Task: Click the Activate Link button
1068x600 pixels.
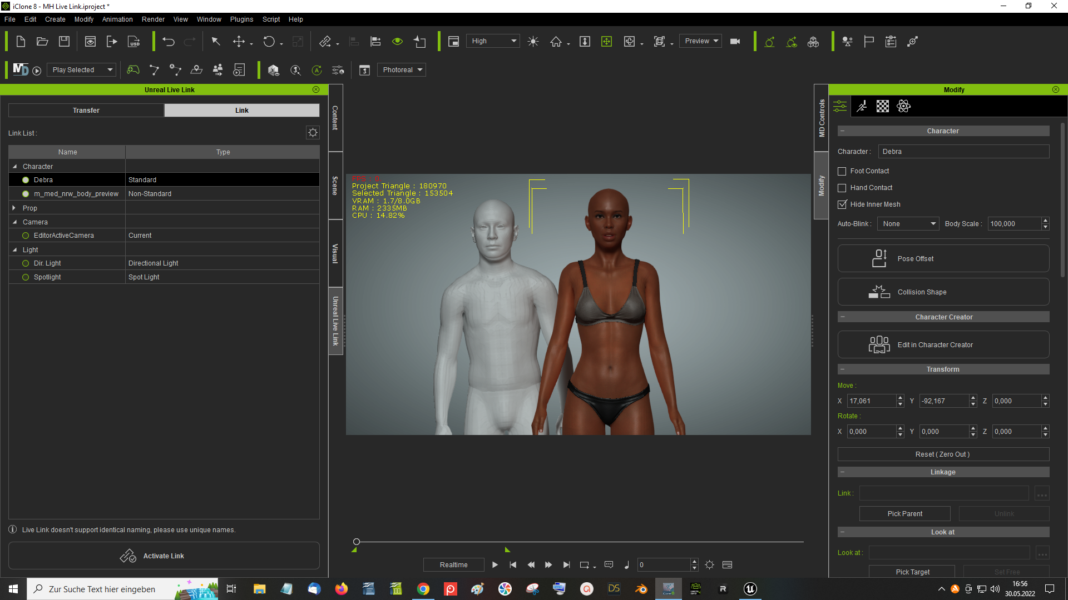Action: point(164,556)
